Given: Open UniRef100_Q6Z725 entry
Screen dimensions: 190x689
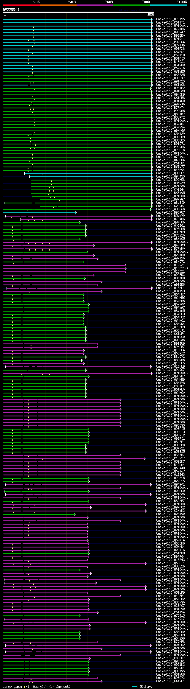Looking at the screenshot, I should click(x=170, y=75).
